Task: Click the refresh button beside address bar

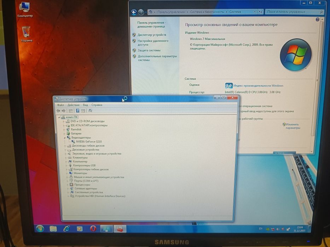Action: point(261,12)
